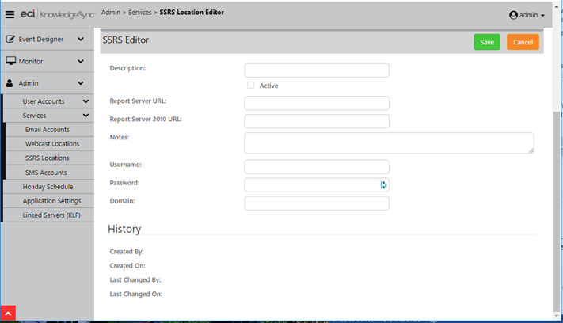Click the Services breadcrumb link
The image size is (563, 323).
pyautogui.click(x=139, y=12)
